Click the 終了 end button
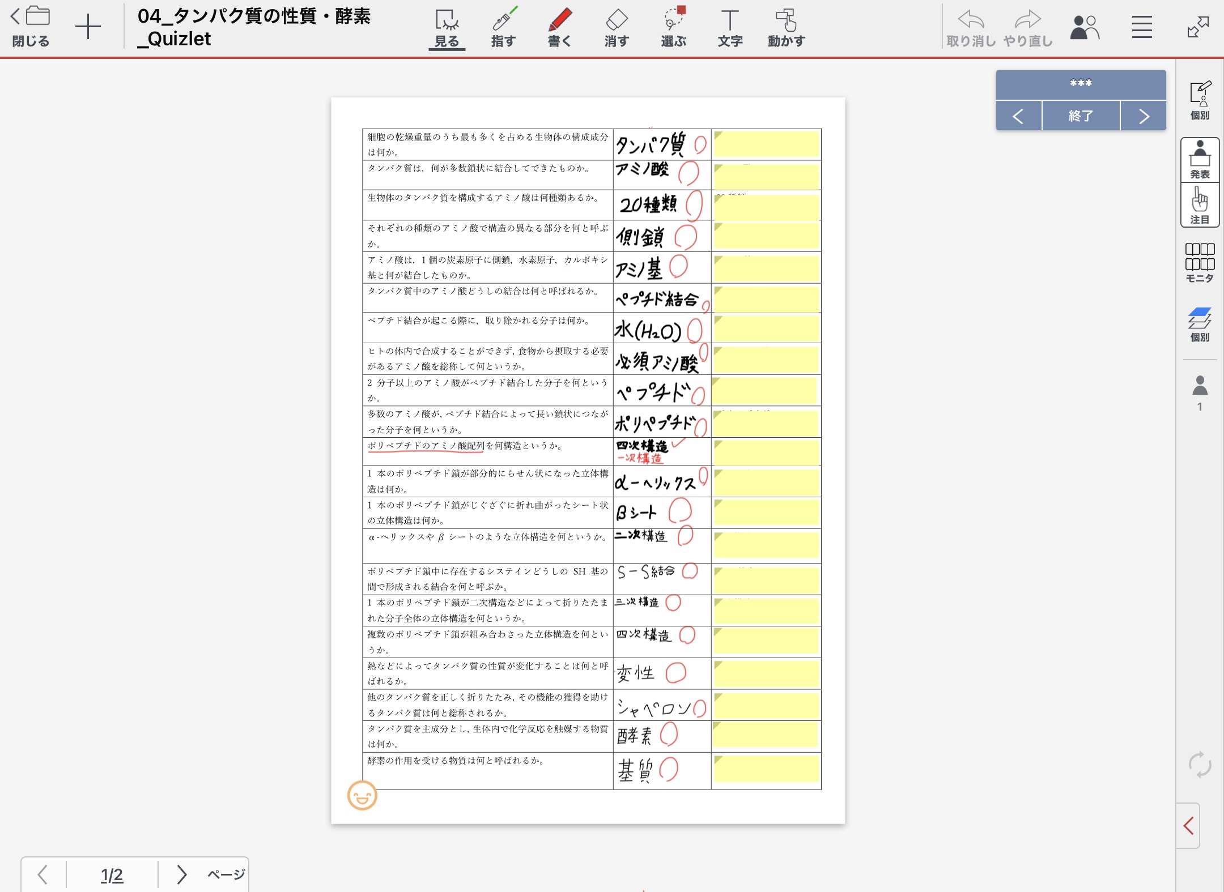 pyautogui.click(x=1081, y=116)
